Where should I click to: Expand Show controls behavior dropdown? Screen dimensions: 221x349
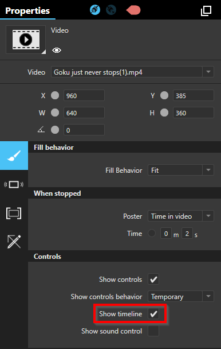pos(181,296)
